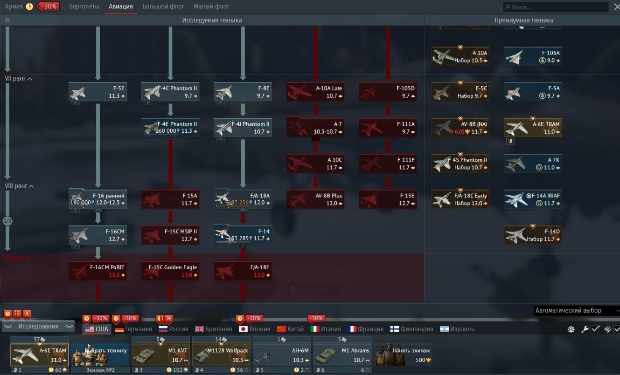Open the Большой флот tab

click(x=163, y=7)
